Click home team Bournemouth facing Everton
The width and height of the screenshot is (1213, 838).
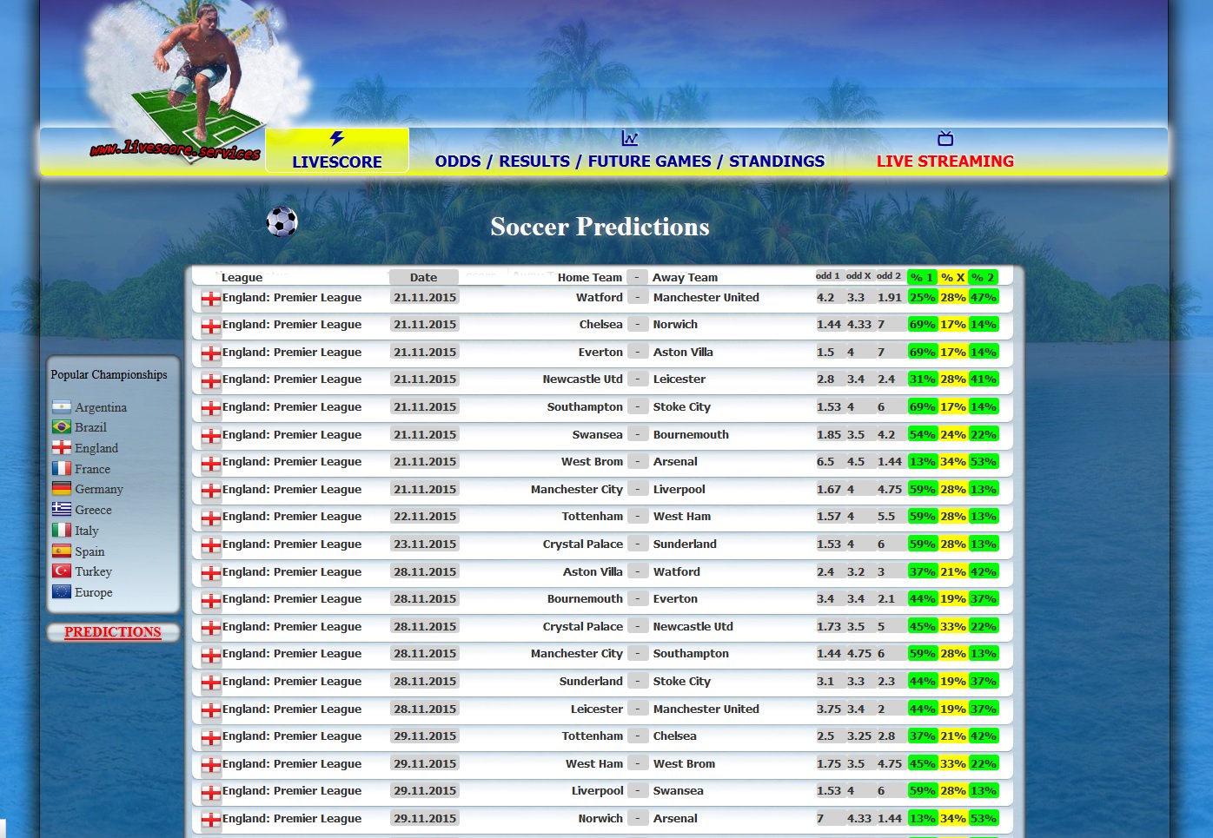click(x=585, y=599)
